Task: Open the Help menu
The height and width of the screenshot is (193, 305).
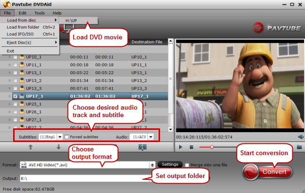Action: click(x=57, y=13)
